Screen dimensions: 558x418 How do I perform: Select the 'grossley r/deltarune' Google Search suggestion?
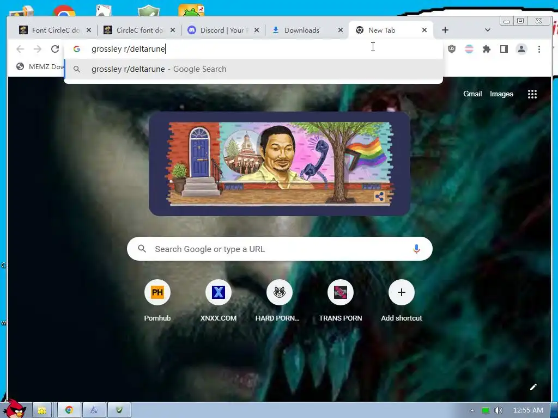253,69
